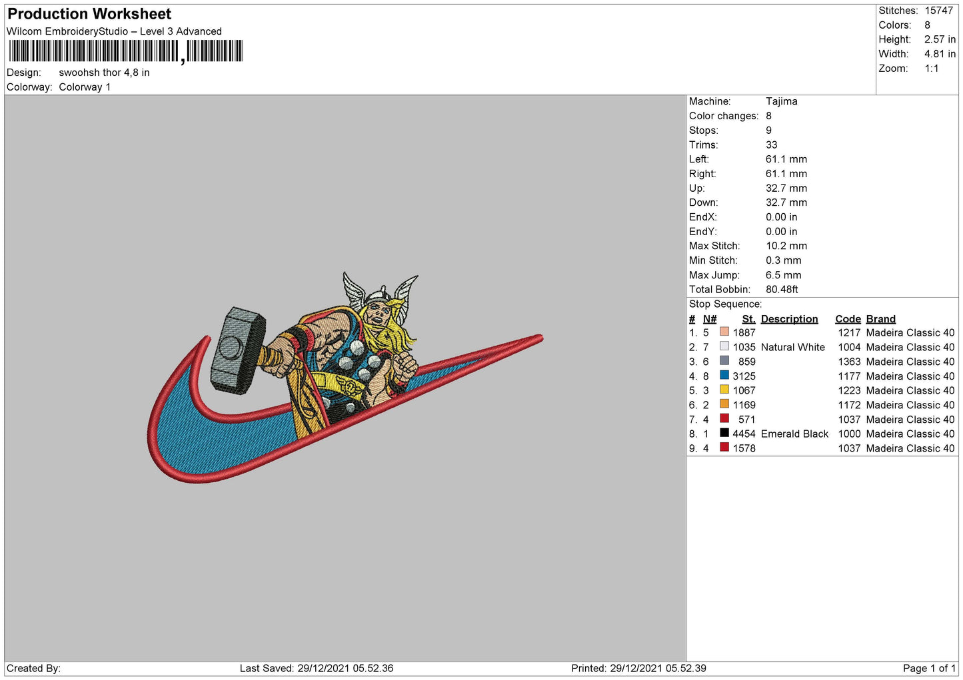Click the yellow swatch for code 1223

pyautogui.click(x=724, y=390)
